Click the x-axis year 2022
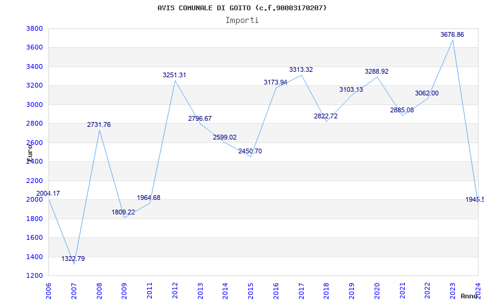This screenshot has width=484, height=302. pos(428,291)
